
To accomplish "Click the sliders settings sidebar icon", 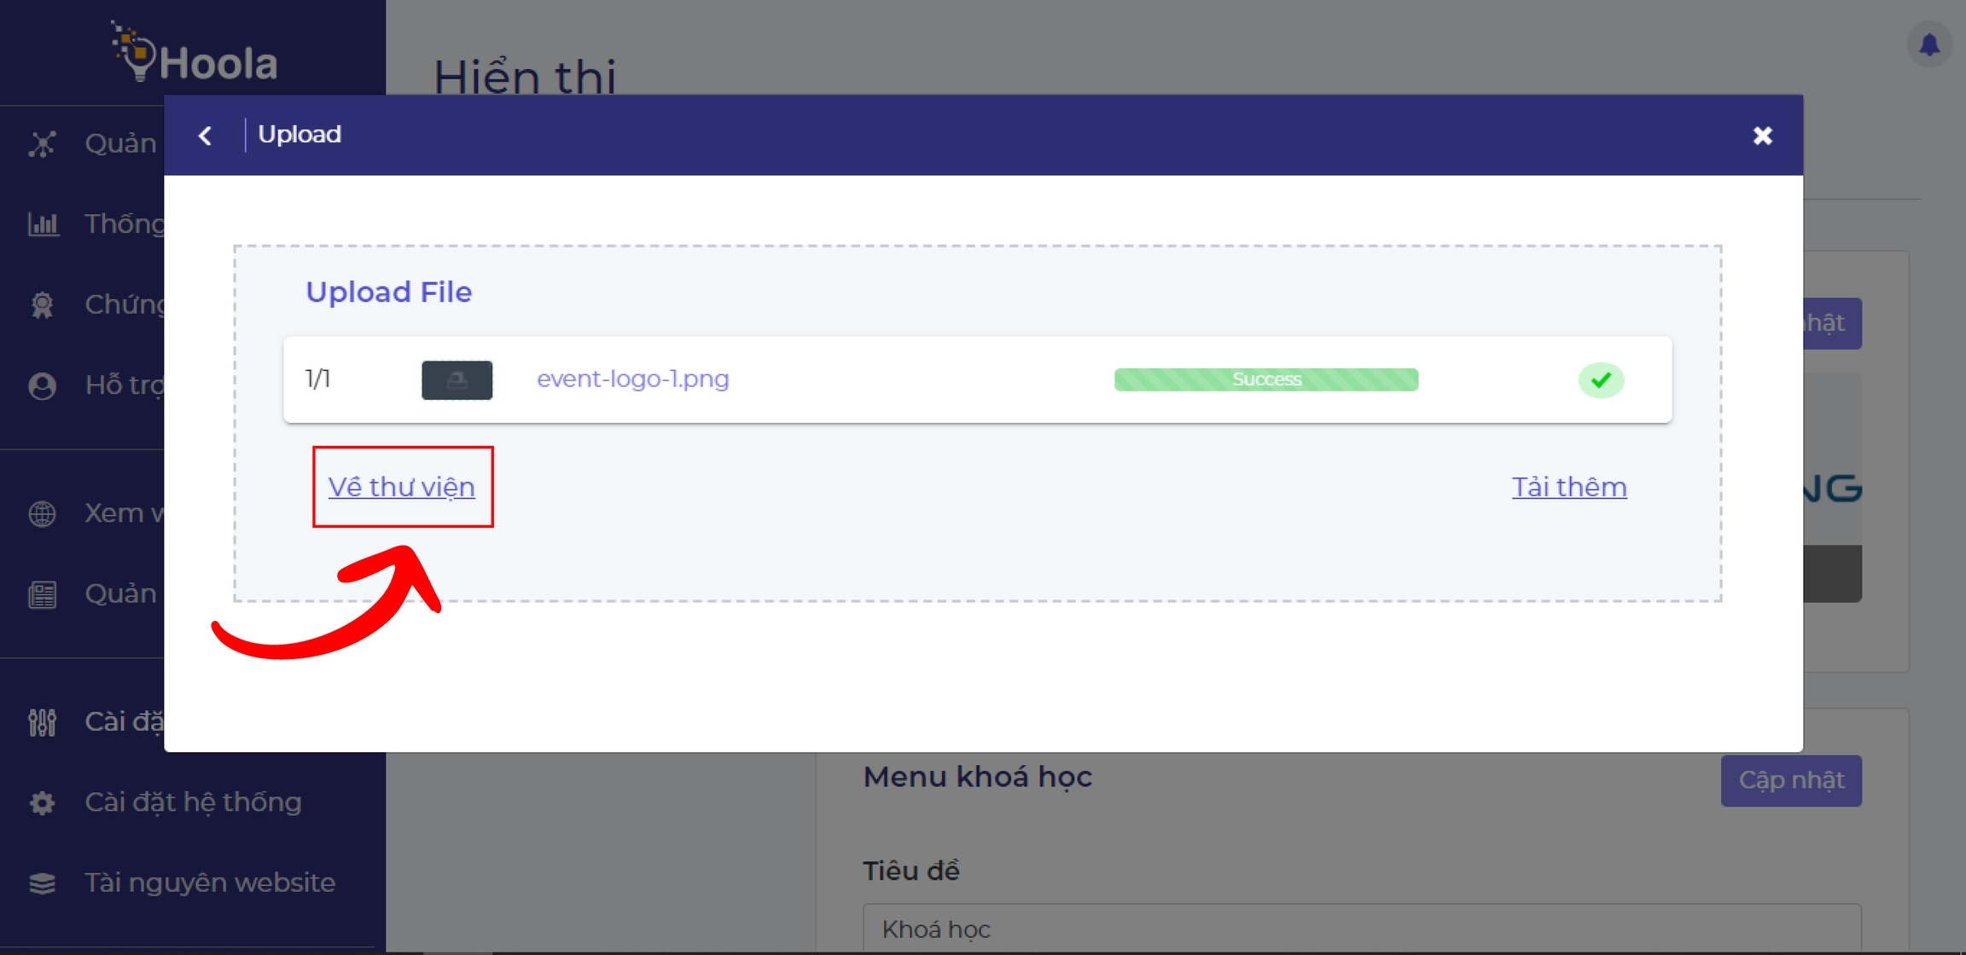I will point(43,721).
